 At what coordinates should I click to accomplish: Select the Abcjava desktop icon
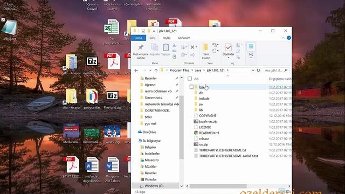click(10, 30)
